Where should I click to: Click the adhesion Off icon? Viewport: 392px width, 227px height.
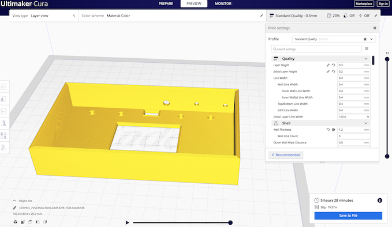[360, 16]
